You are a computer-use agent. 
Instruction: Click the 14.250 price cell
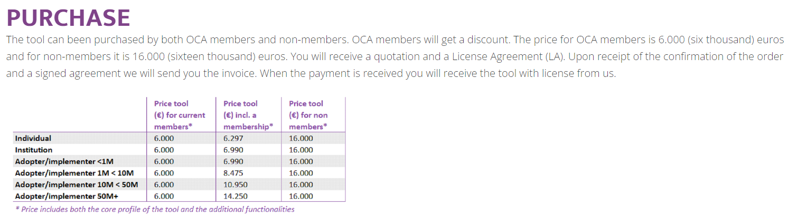[x=236, y=196]
